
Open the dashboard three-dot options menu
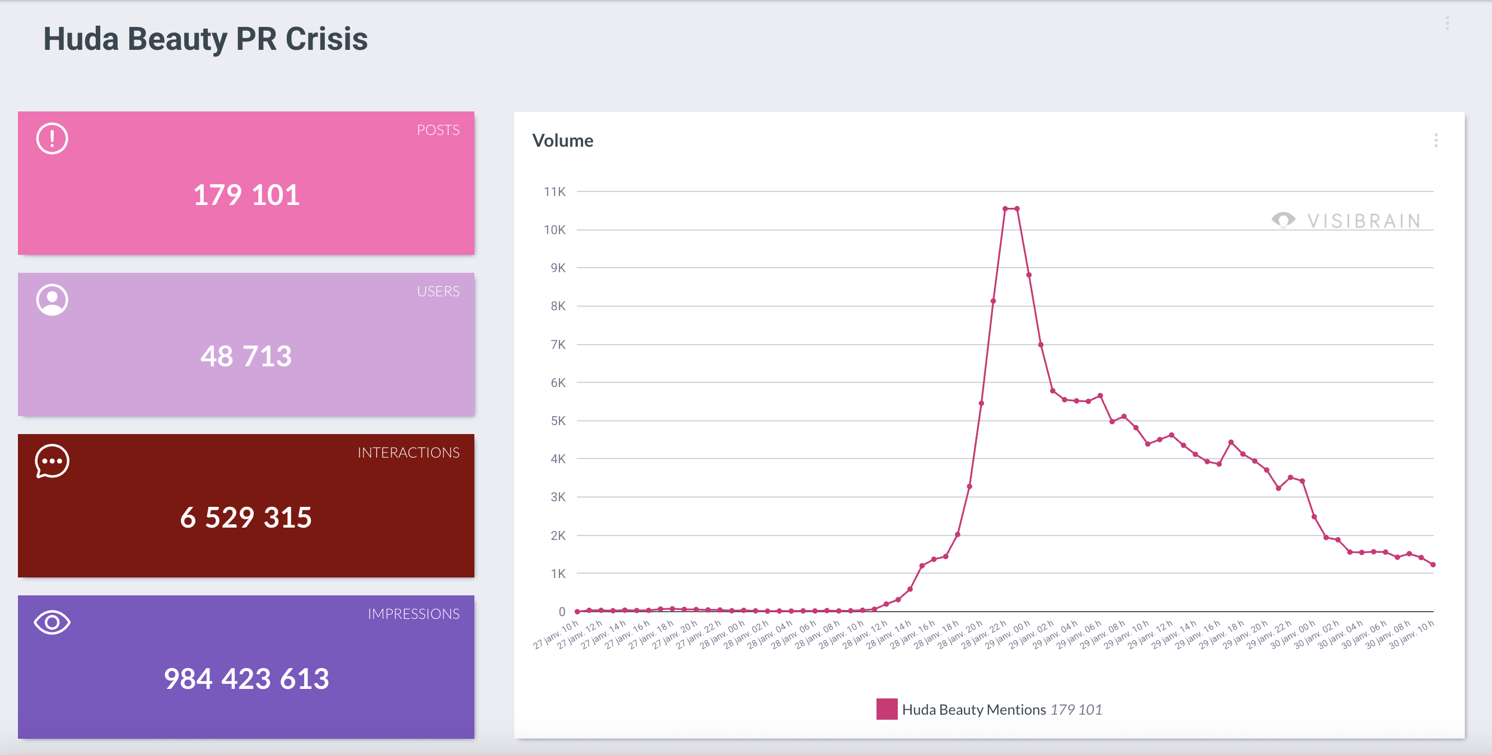pos(1447,24)
